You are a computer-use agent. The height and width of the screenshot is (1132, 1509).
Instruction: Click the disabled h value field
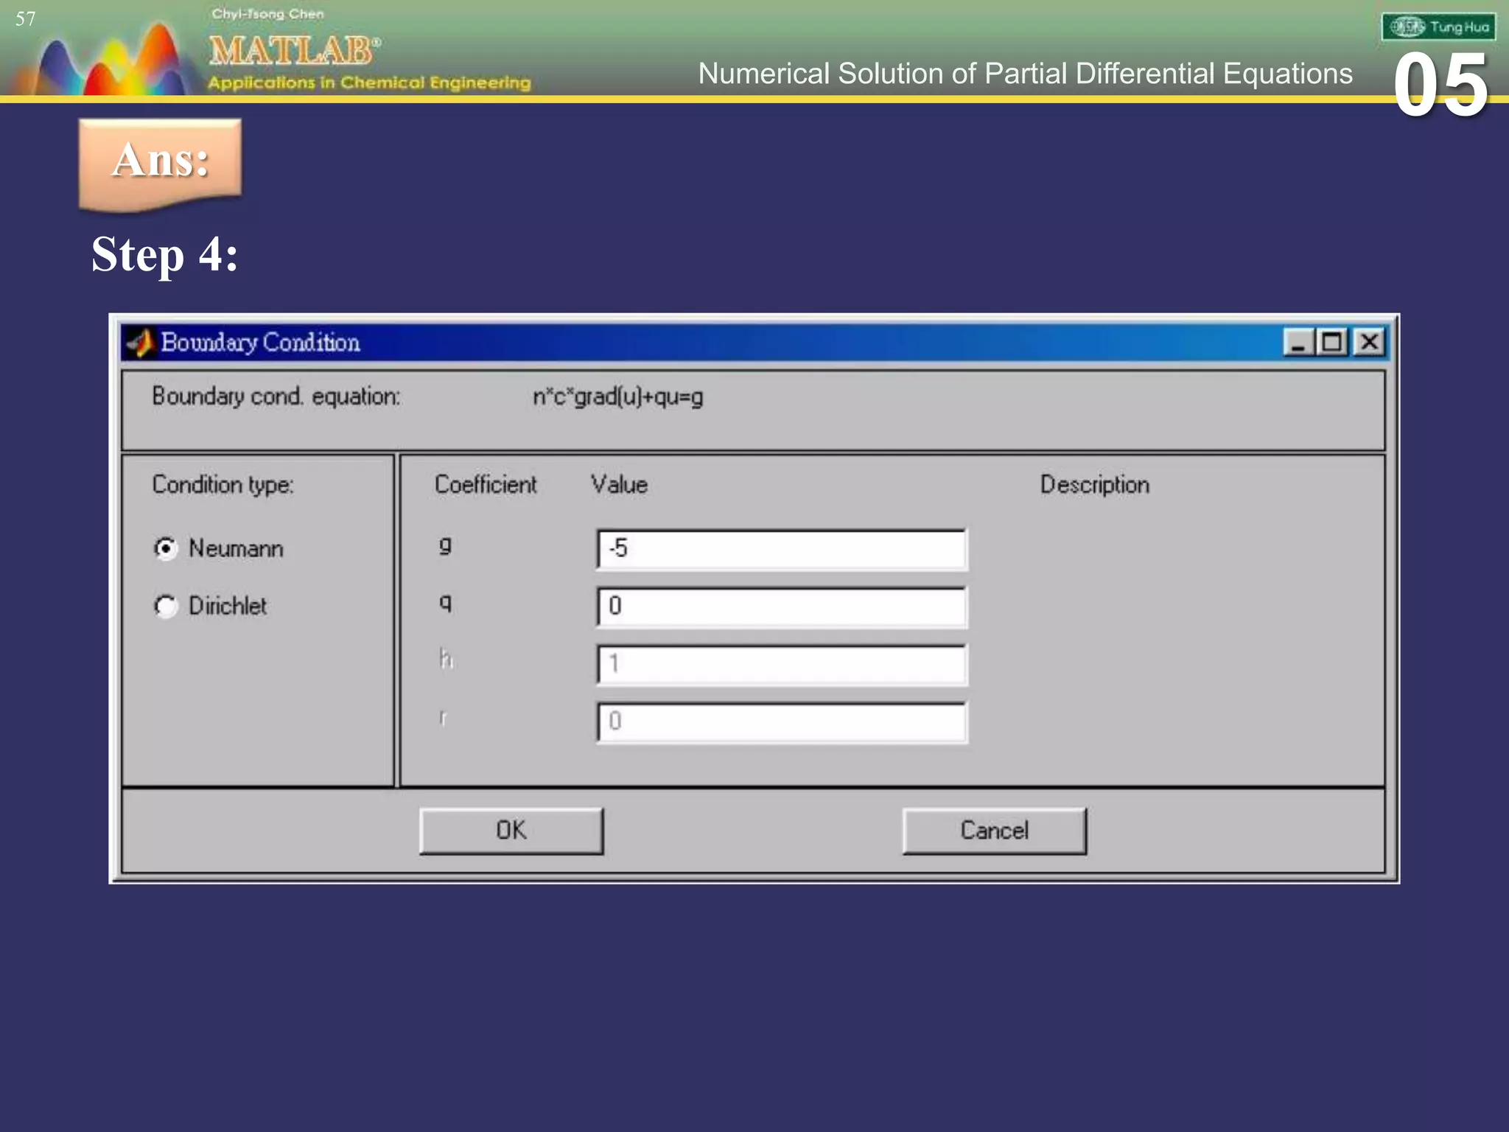(x=781, y=664)
